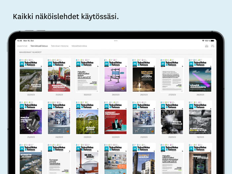Screen dimensions: 232x174
Task: Click the 100 % battery percentage
Action: 207,41
